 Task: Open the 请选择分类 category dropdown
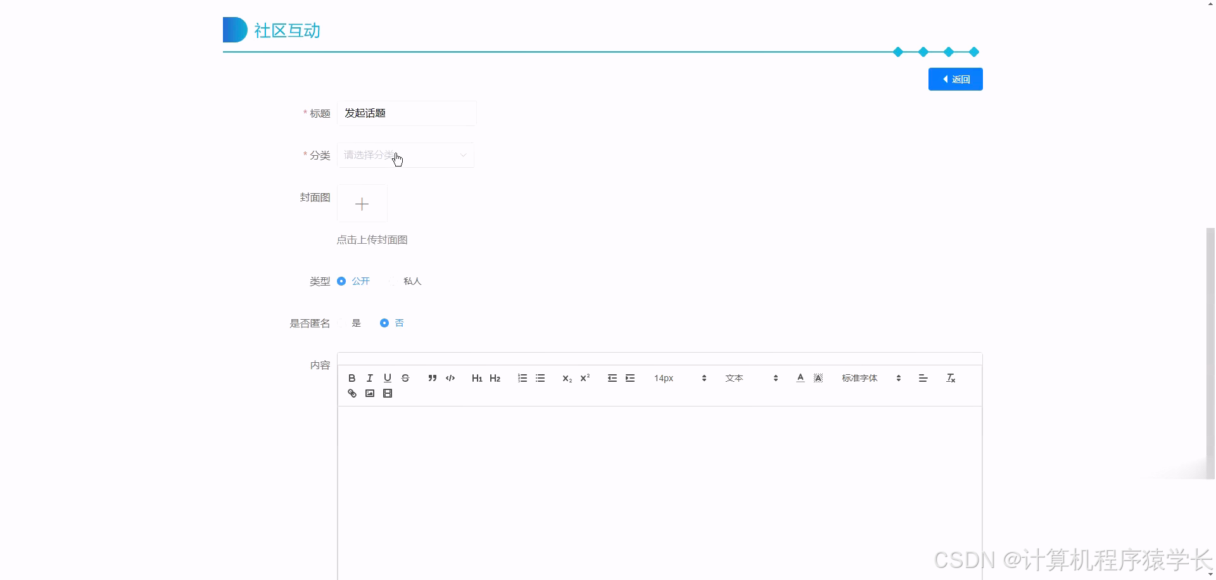[x=405, y=155]
